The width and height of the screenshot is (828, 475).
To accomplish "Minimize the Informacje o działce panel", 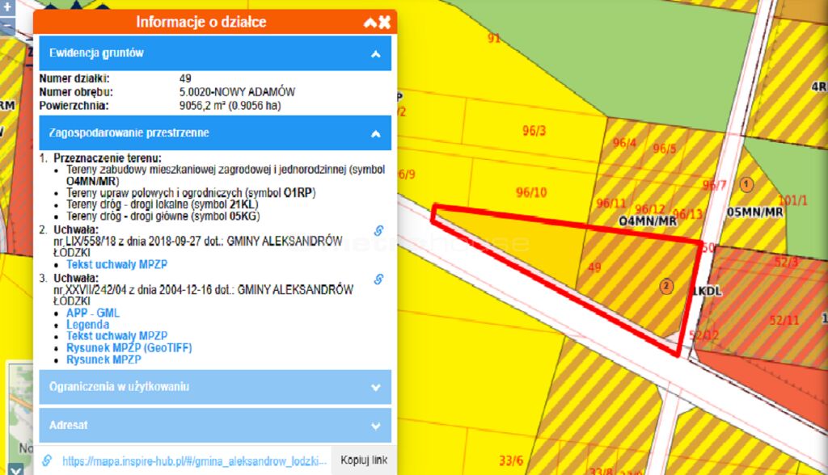I will [370, 23].
